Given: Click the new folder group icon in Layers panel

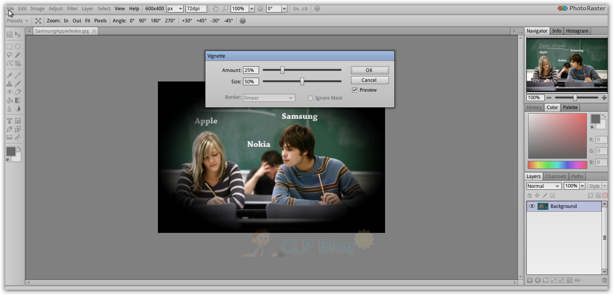Looking at the screenshot, I should click(546, 280).
